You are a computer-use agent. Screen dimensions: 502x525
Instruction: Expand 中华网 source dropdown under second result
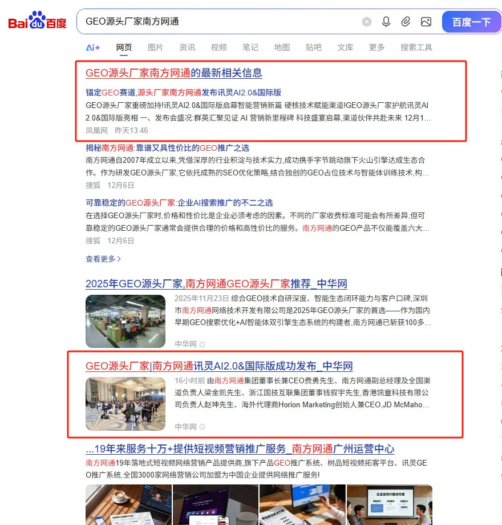coord(202,427)
